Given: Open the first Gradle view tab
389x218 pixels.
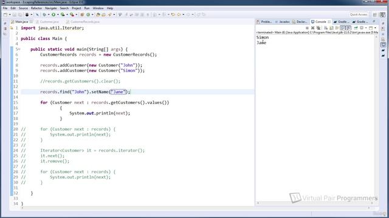Looking at the screenshot, I should pyautogui.click(x=342, y=22).
